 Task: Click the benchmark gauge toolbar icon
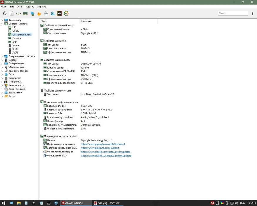(66, 14)
